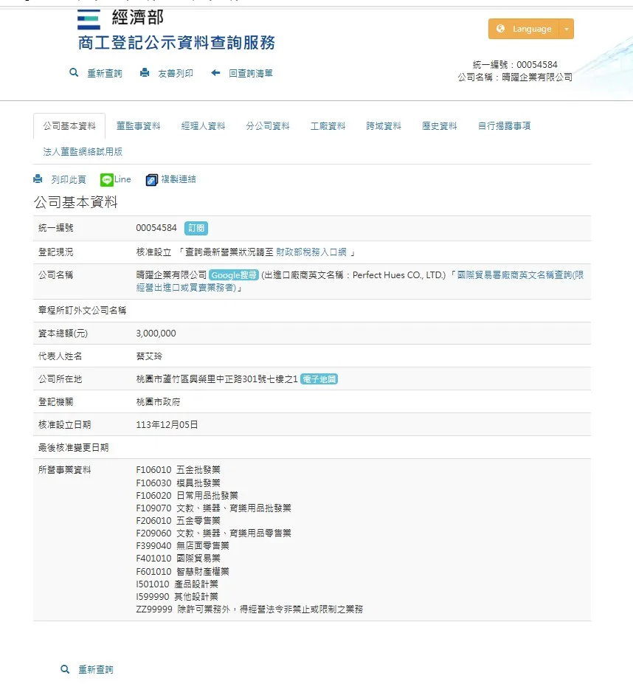Click the F206010 五金零售業 entry
The height and width of the screenshot is (684, 633).
(x=179, y=520)
